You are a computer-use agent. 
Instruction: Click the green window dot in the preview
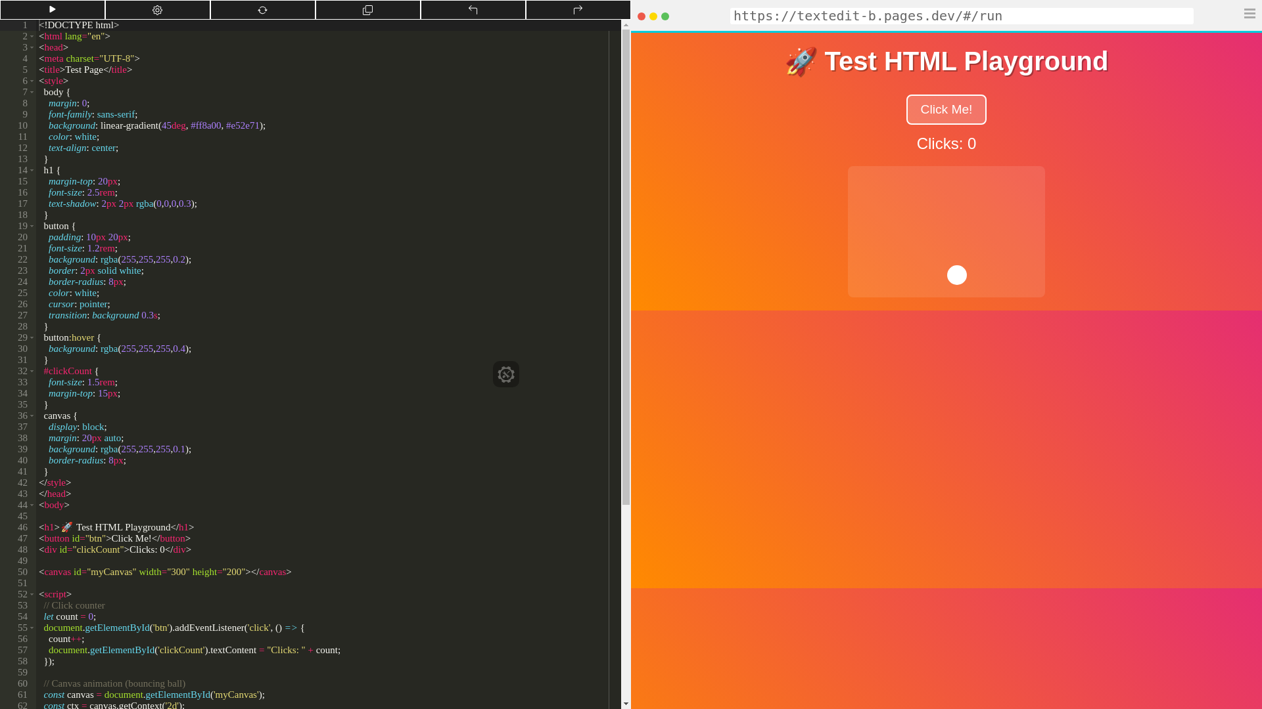(665, 16)
